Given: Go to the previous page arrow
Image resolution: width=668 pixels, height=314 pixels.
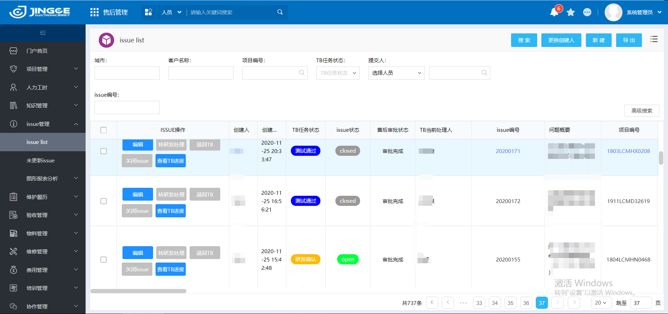Looking at the screenshot, I should [x=448, y=303].
